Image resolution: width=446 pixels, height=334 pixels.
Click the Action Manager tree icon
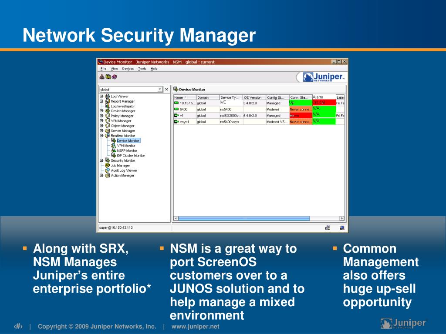(107, 176)
